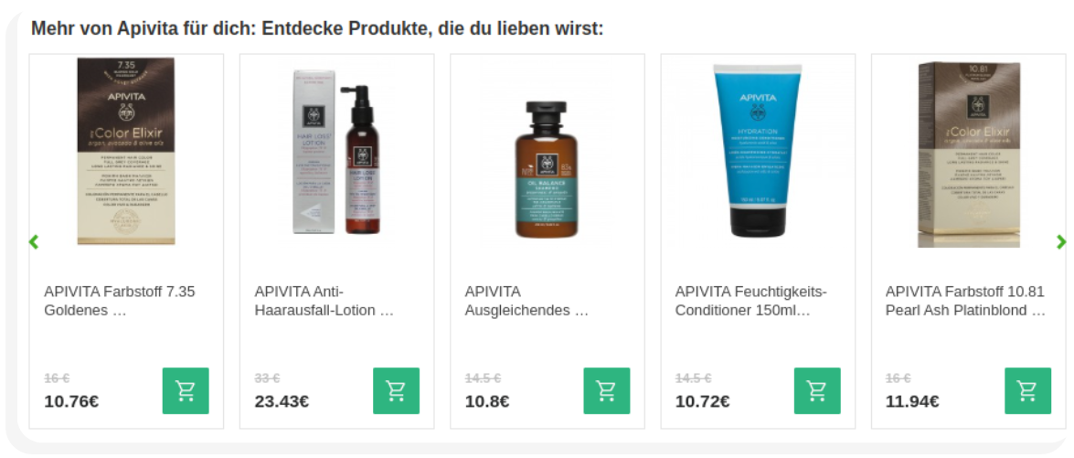1074x458 pixels.
Task: Add Farbstoff 10.81 Pearl Ash to cart
Action: [1027, 391]
